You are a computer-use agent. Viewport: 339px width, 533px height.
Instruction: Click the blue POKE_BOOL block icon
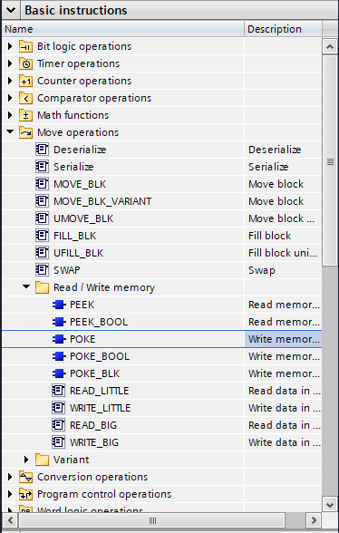(x=59, y=356)
